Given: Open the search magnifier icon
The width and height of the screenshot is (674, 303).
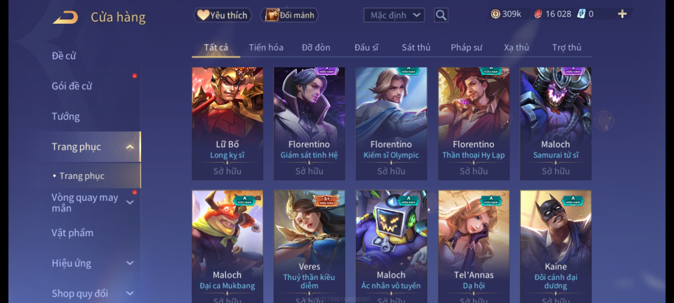Looking at the screenshot, I should (441, 15).
